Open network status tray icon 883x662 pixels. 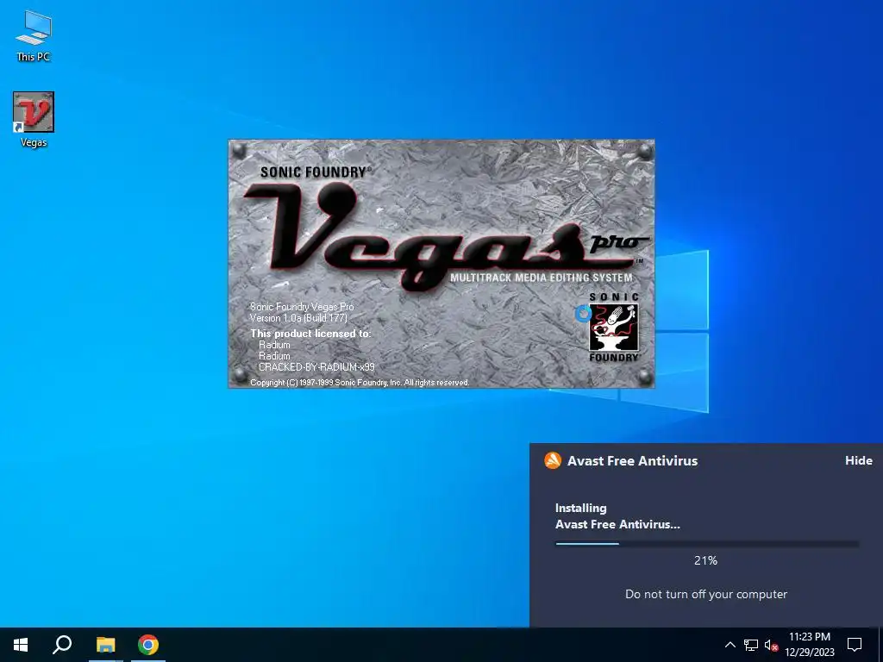[751, 645]
